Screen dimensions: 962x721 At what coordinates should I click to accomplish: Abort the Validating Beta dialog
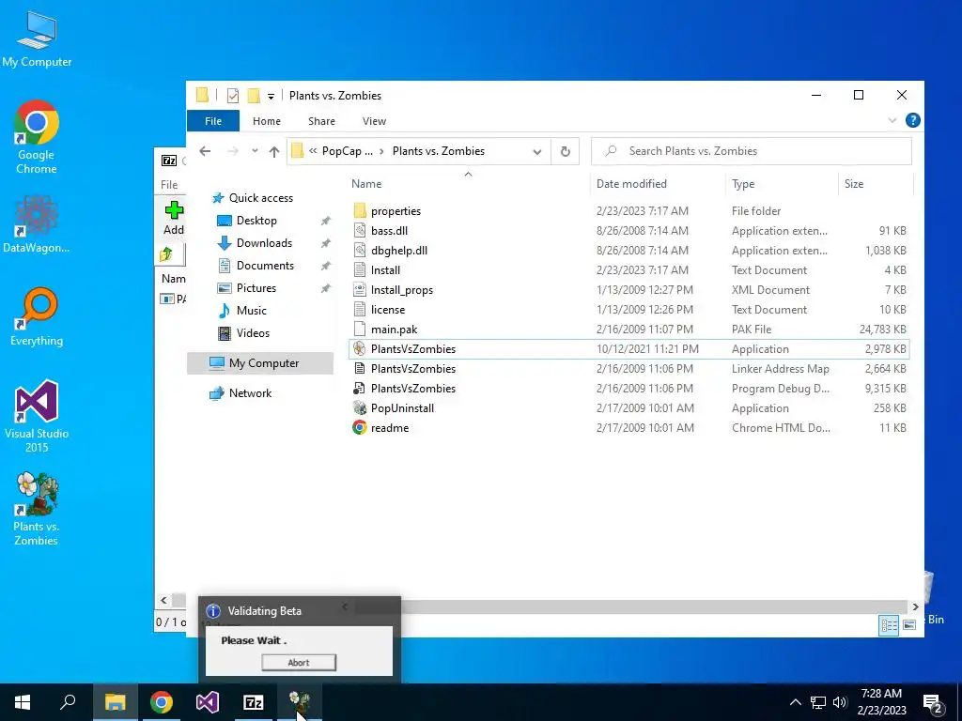click(x=299, y=663)
